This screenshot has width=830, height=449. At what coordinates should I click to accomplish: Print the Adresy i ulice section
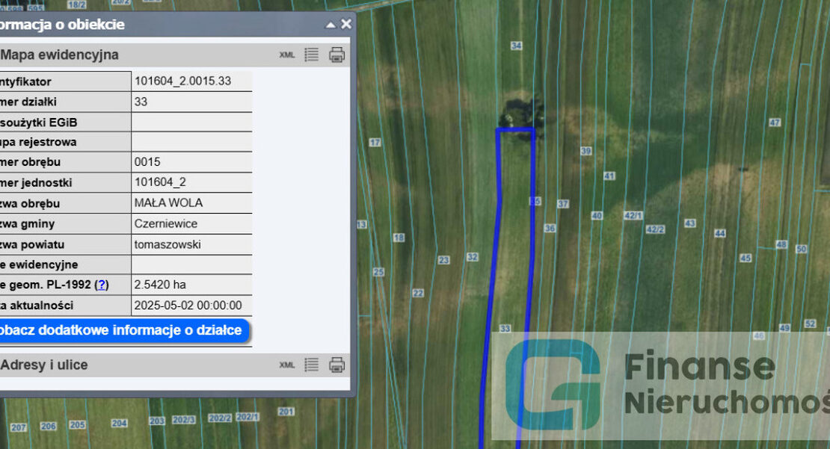[337, 365]
